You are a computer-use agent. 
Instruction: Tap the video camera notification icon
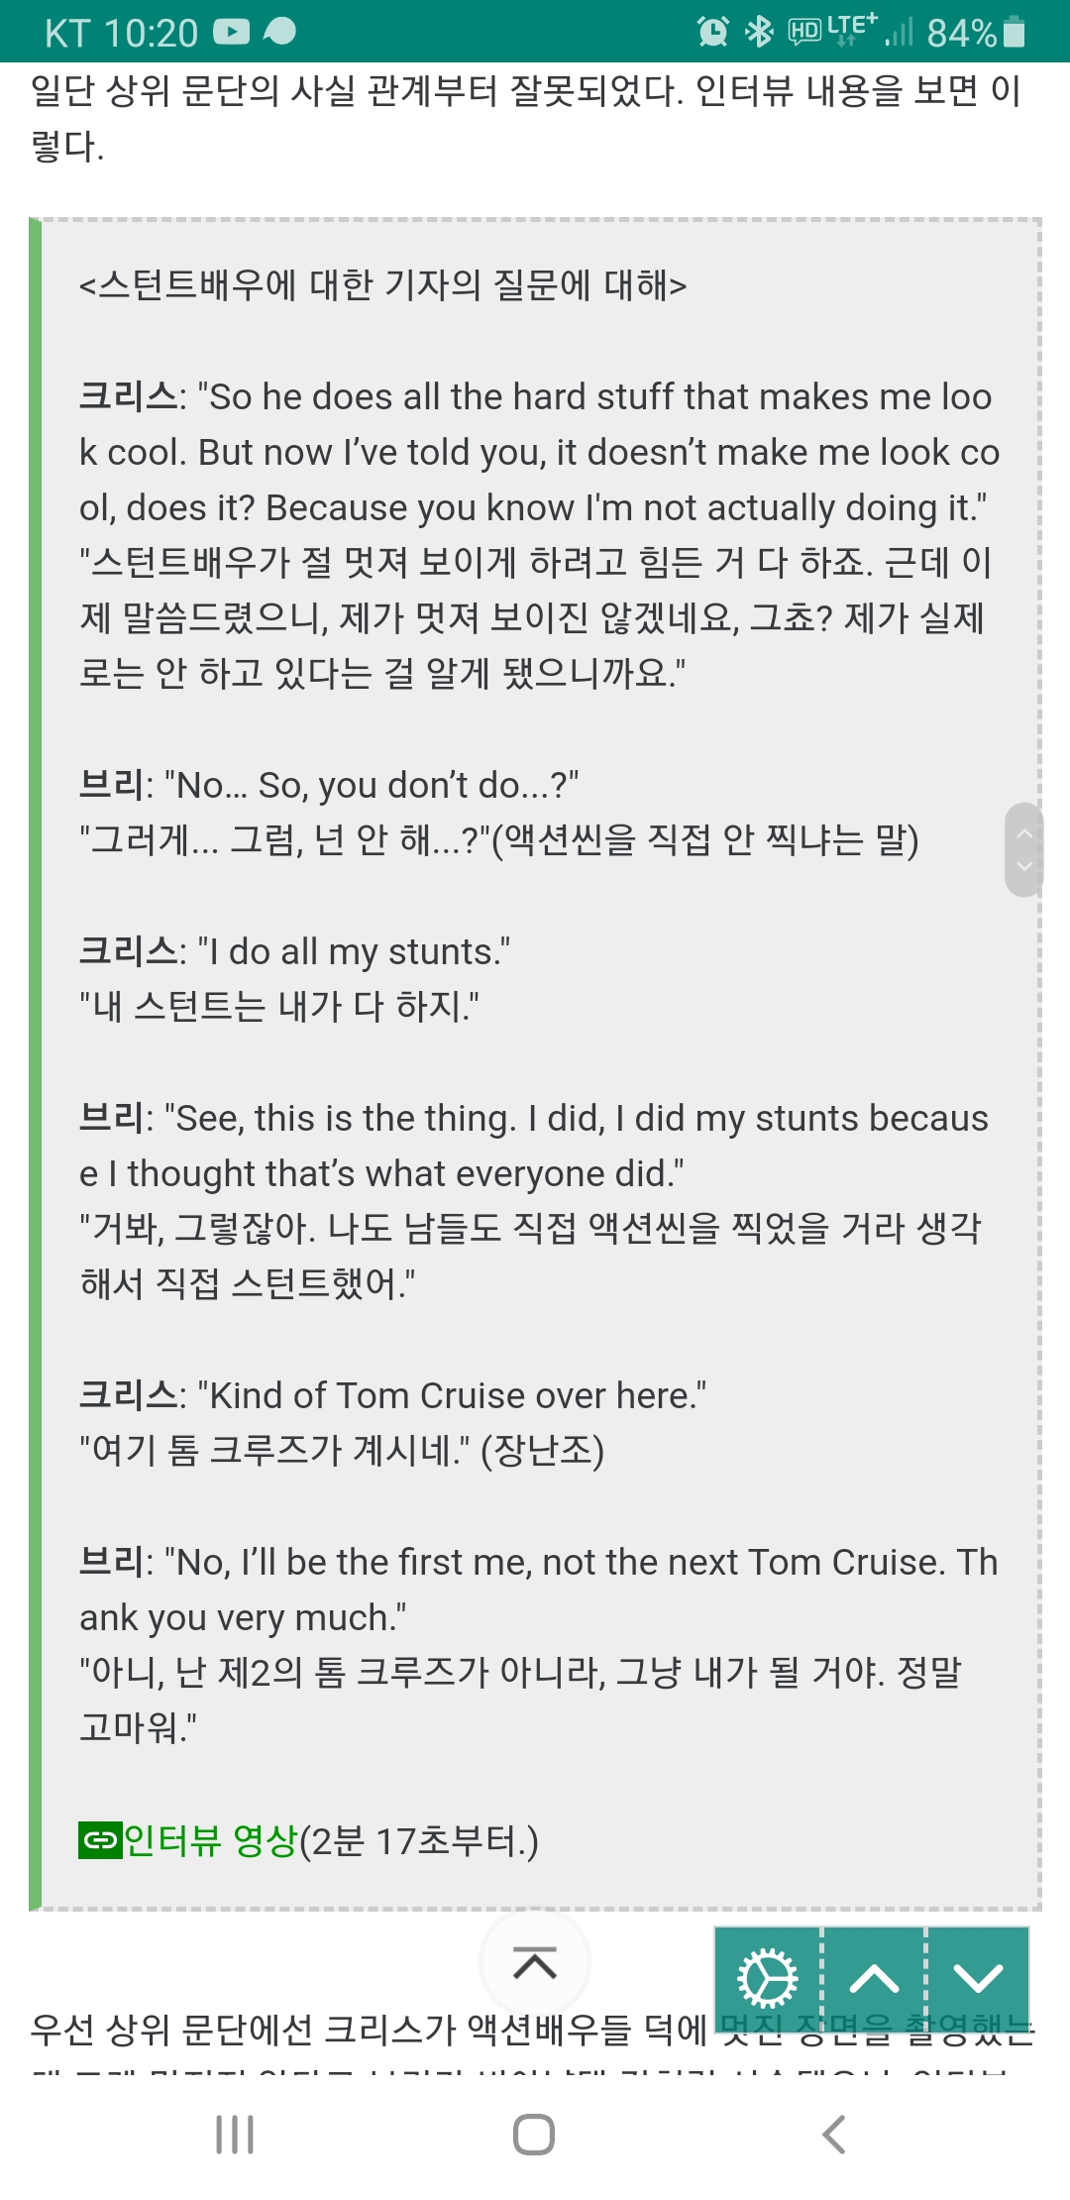231,32
